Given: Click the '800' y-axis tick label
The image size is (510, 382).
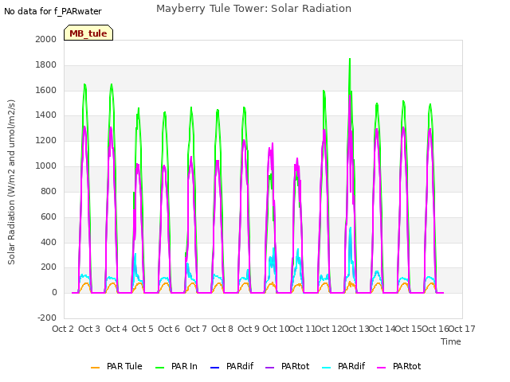Looking at the screenshot, I should 49,191.
